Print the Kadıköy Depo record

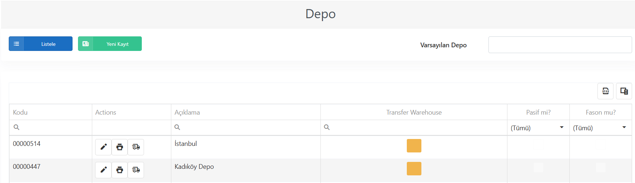(120, 170)
